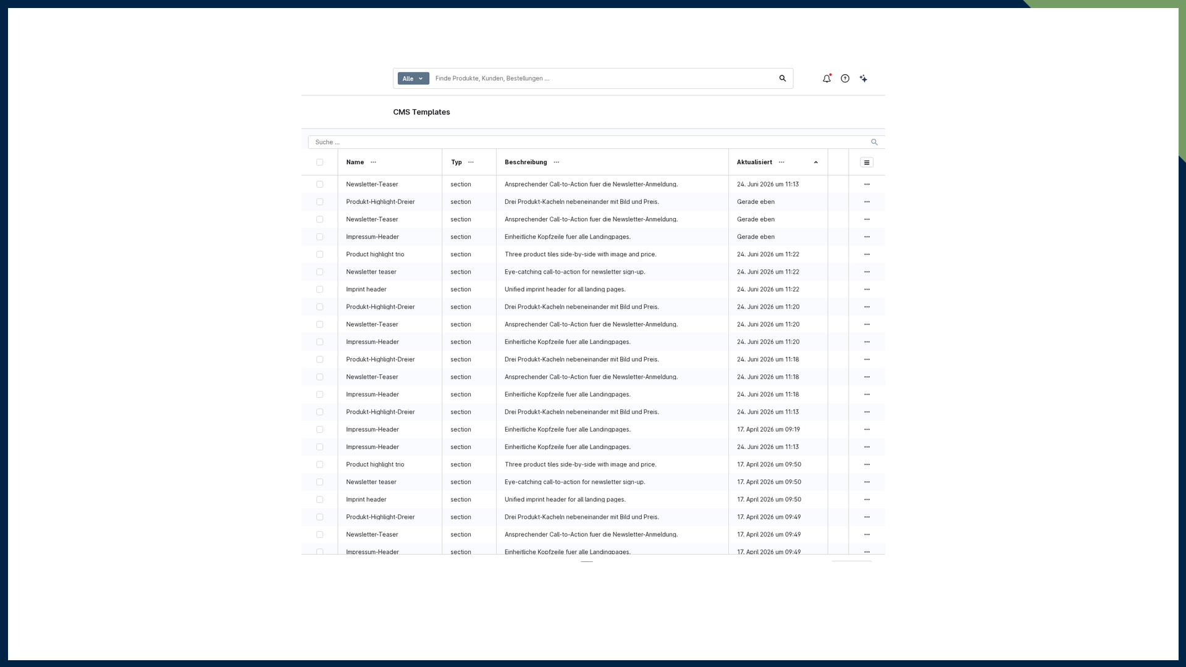Open grid column settings list icon
The height and width of the screenshot is (667, 1186).
(x=867, y=162)
